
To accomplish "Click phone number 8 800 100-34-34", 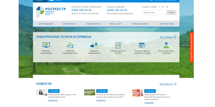I will 81,10.
